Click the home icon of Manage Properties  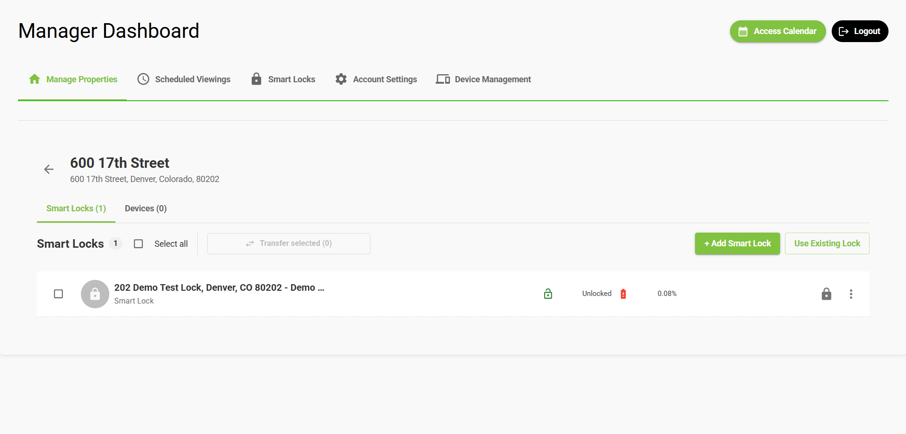point(35,79)
